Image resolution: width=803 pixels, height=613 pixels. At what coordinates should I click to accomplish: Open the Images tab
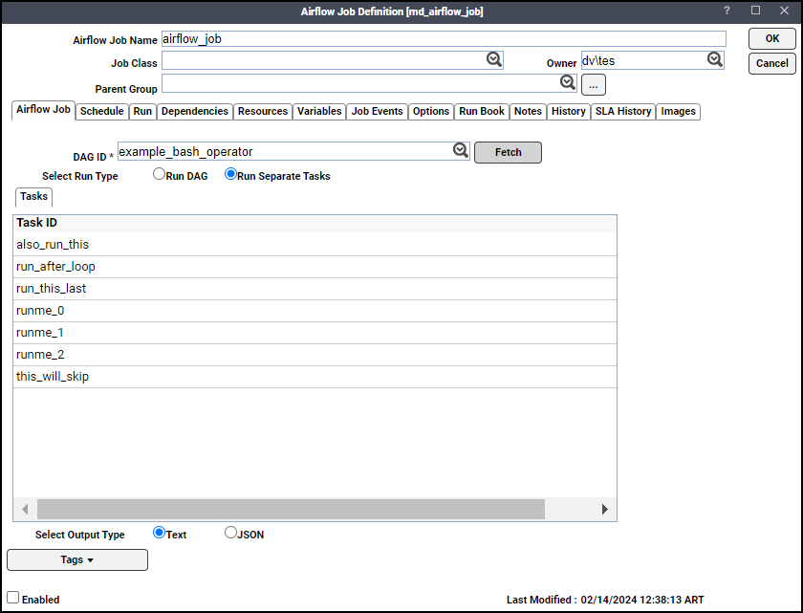(x=678, y=112)
